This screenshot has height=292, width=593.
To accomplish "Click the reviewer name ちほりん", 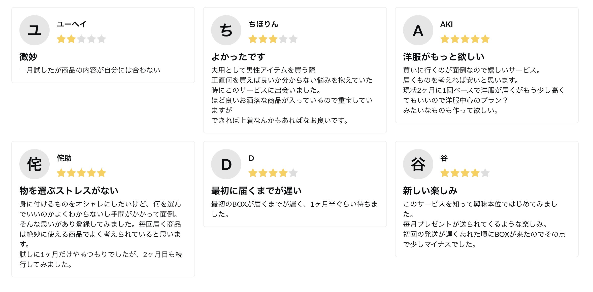I will click(263, 24).
